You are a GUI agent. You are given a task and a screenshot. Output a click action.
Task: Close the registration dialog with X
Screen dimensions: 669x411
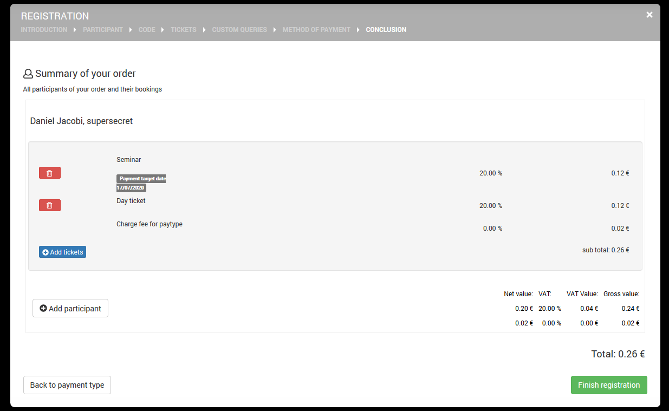click(649, 15)
